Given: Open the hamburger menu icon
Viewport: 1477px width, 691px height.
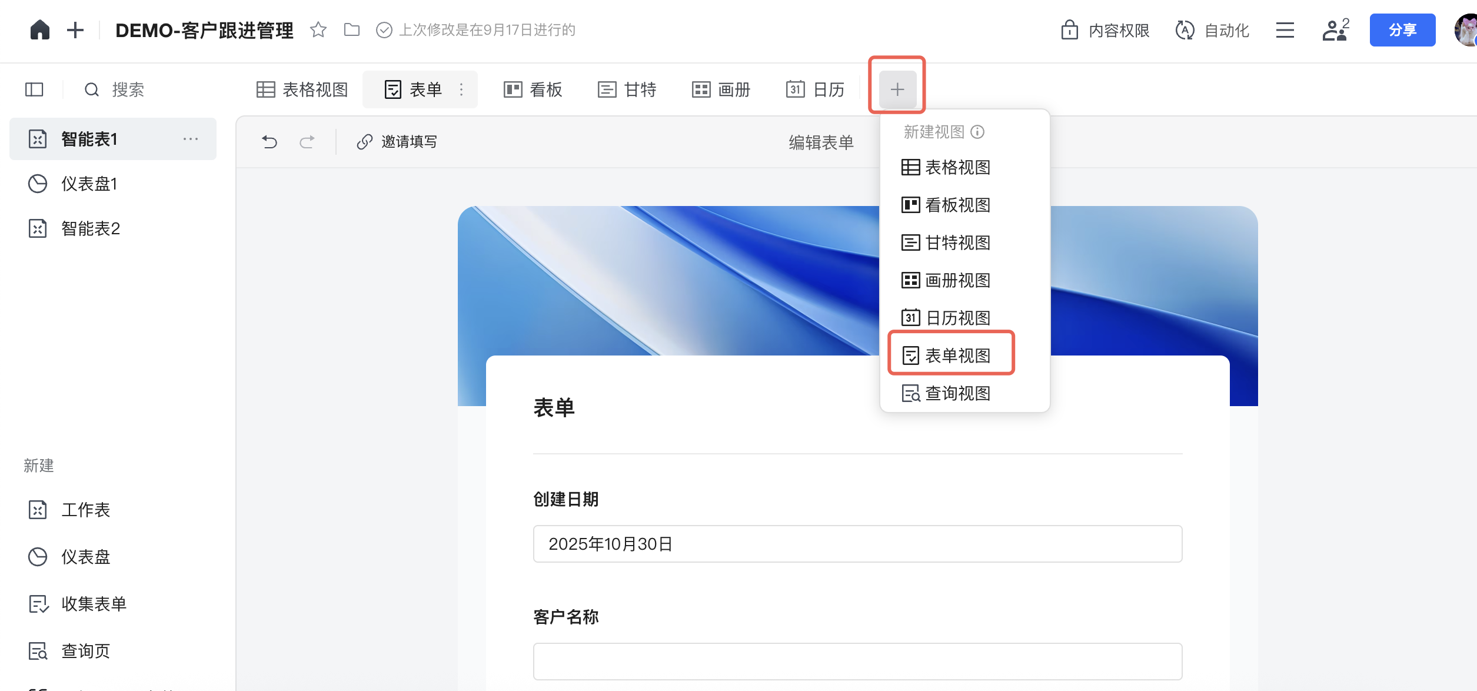Looking at the screenshot, I should 1285,30.
